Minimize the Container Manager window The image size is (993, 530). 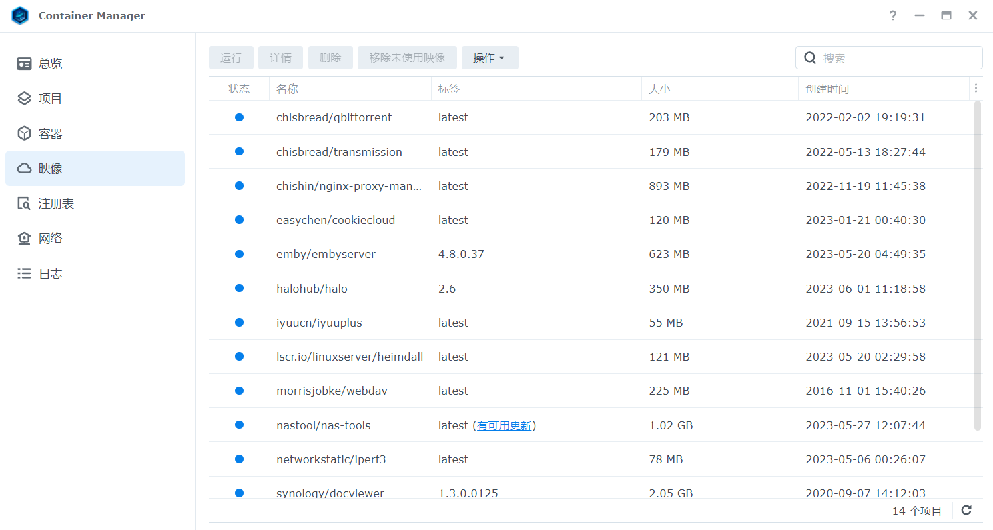(920, 15)
